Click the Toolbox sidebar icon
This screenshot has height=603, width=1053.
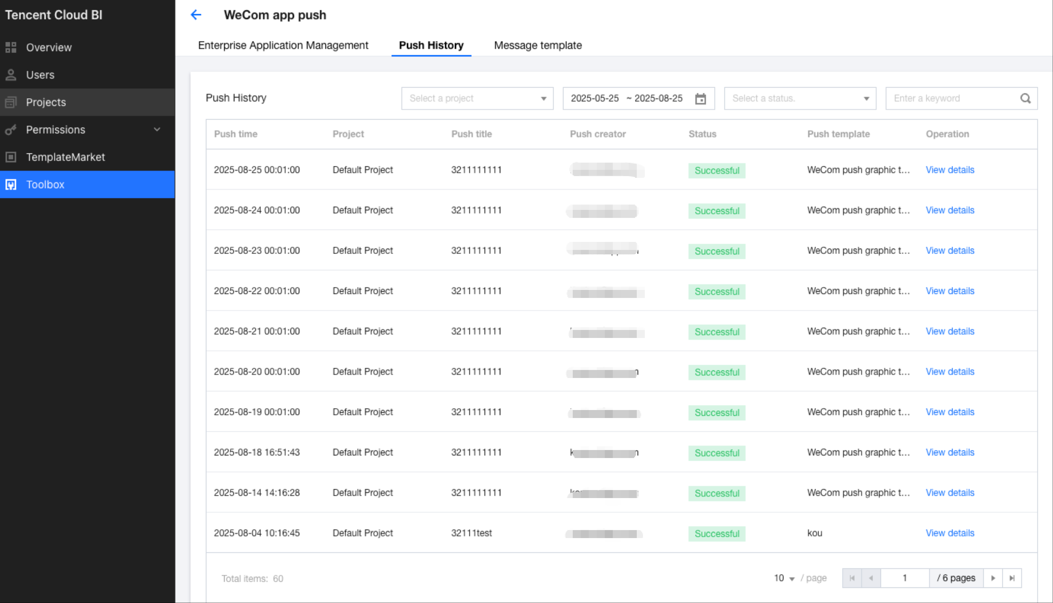[11, 185]
